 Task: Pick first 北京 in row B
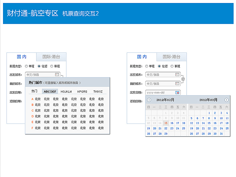click(x=38, y=105)
